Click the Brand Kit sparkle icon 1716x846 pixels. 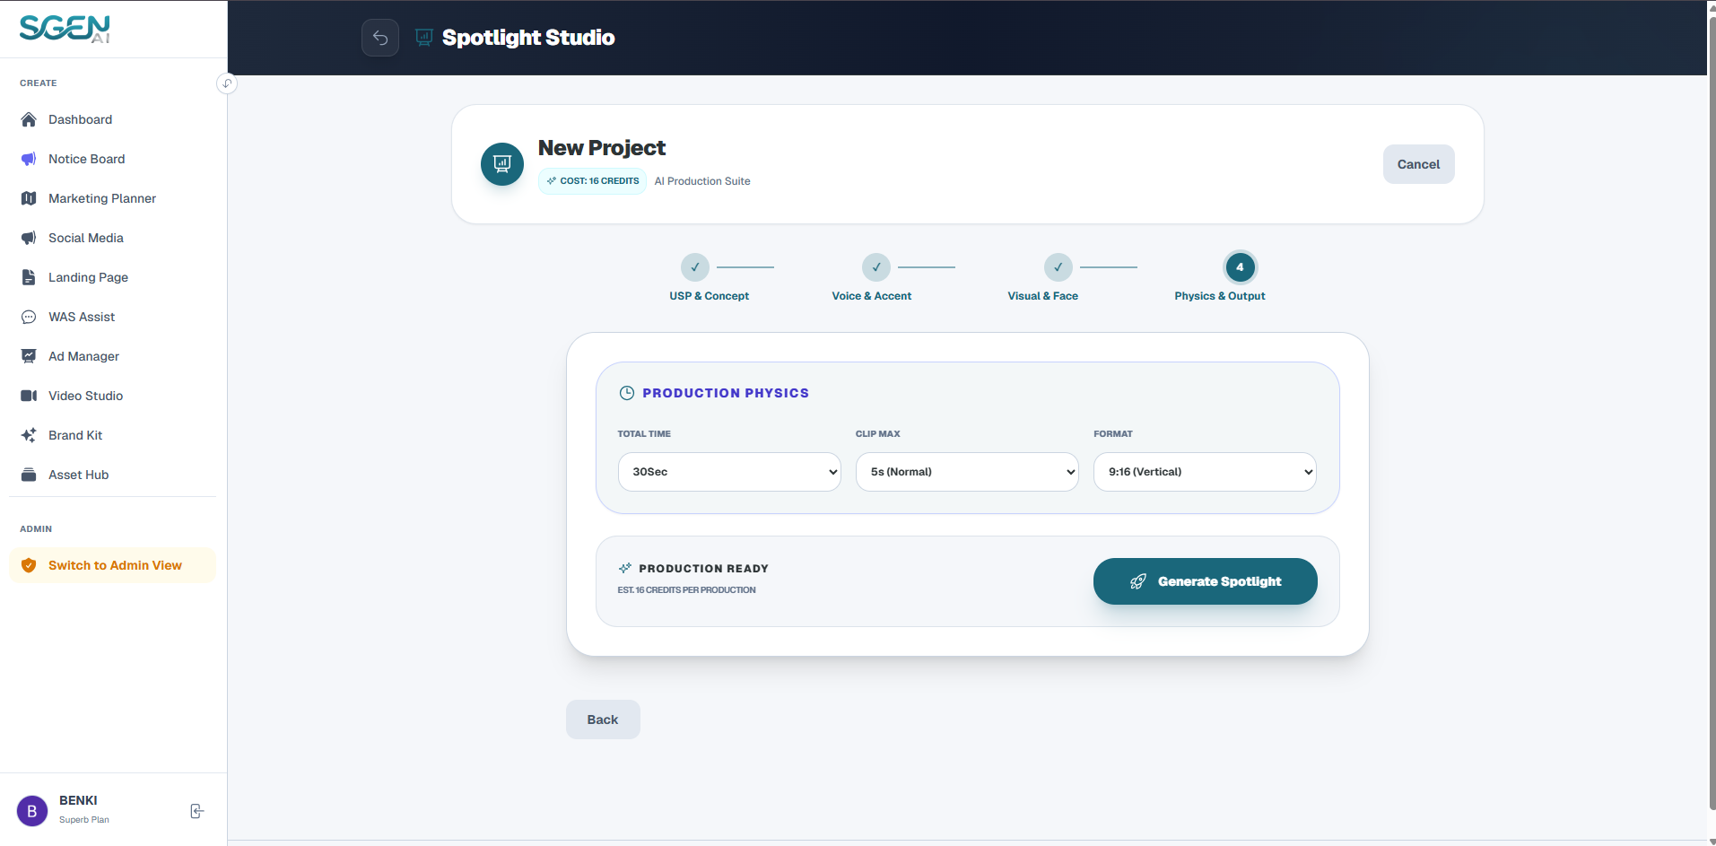[29, 435]
